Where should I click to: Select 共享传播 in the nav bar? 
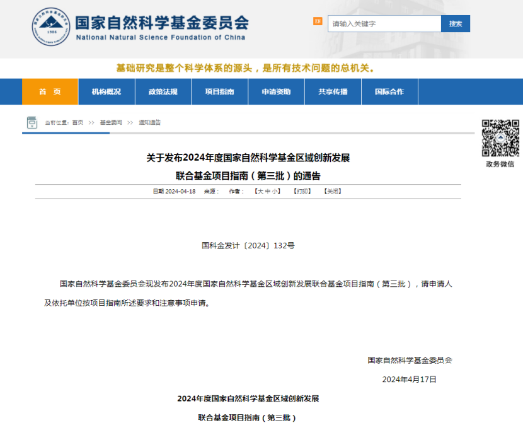click(x=333, y=92)
